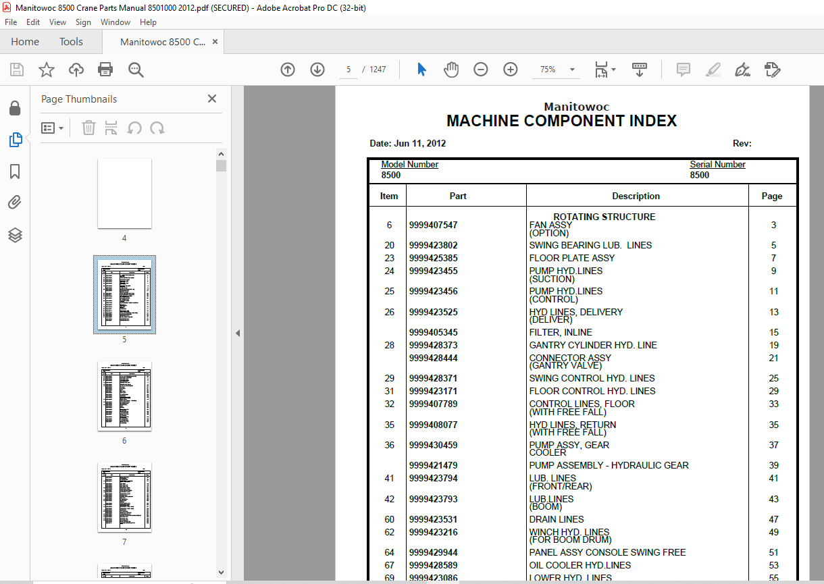
Task: Open the Help menu
Action: (x=148, y=22)
